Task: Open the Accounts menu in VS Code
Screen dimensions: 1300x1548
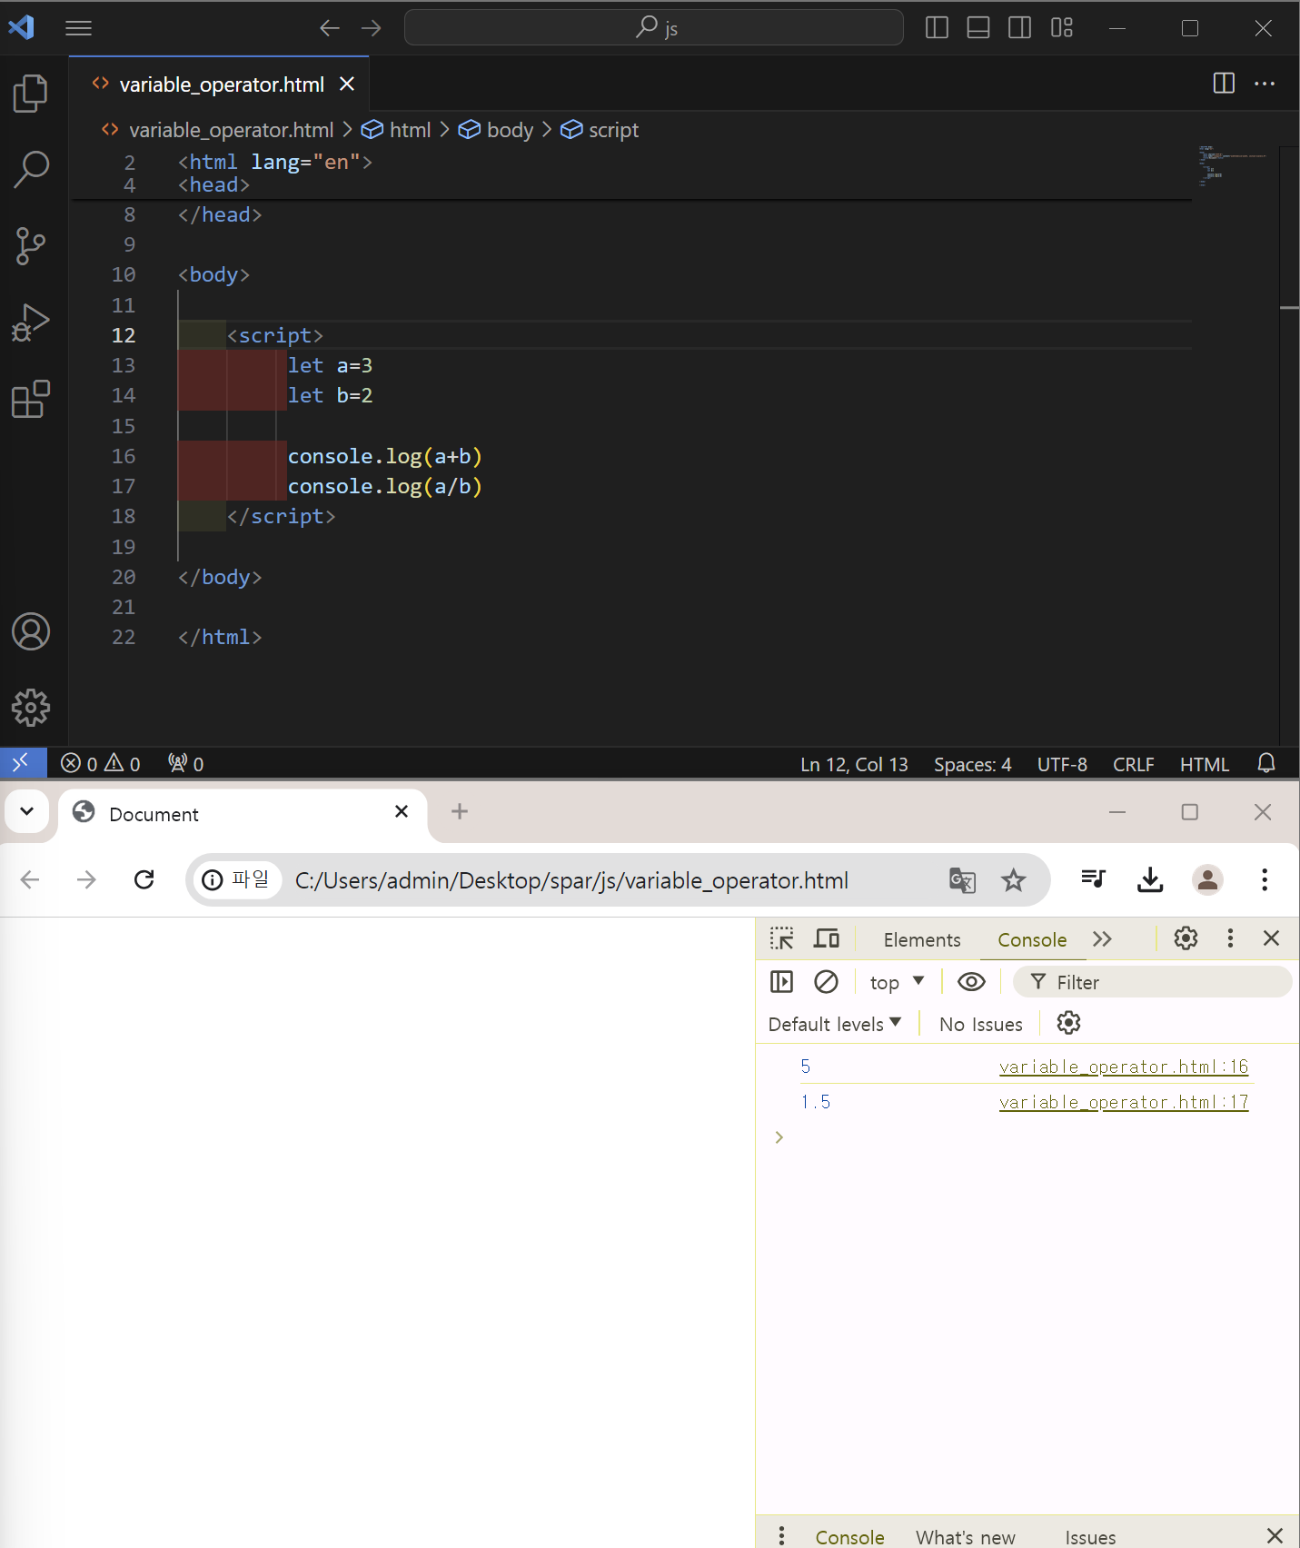Action: [x=31, y=631]
